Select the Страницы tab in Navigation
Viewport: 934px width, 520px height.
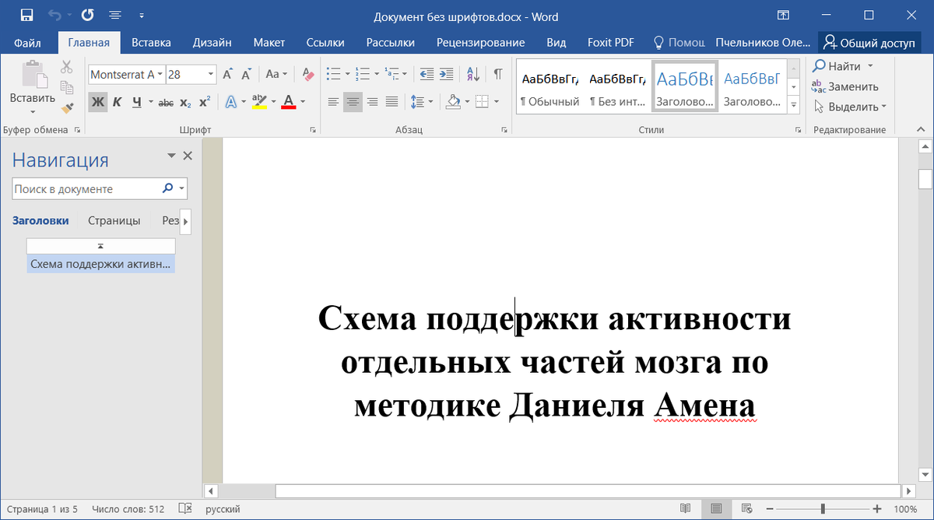click(114, 220)
